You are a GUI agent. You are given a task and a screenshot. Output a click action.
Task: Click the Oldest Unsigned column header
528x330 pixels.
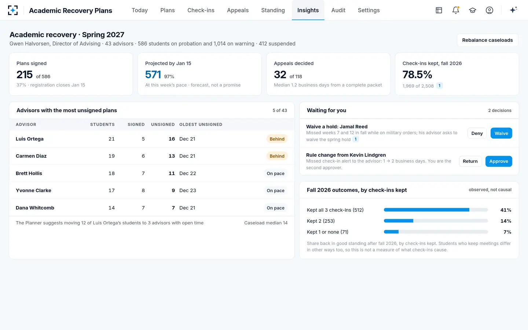201,125
